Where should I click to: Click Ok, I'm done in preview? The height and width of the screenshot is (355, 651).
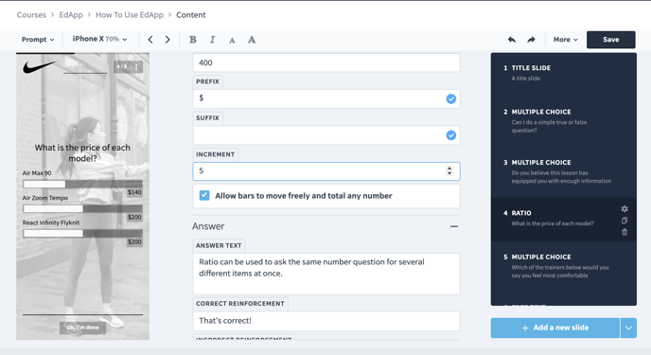coord(82,328)
